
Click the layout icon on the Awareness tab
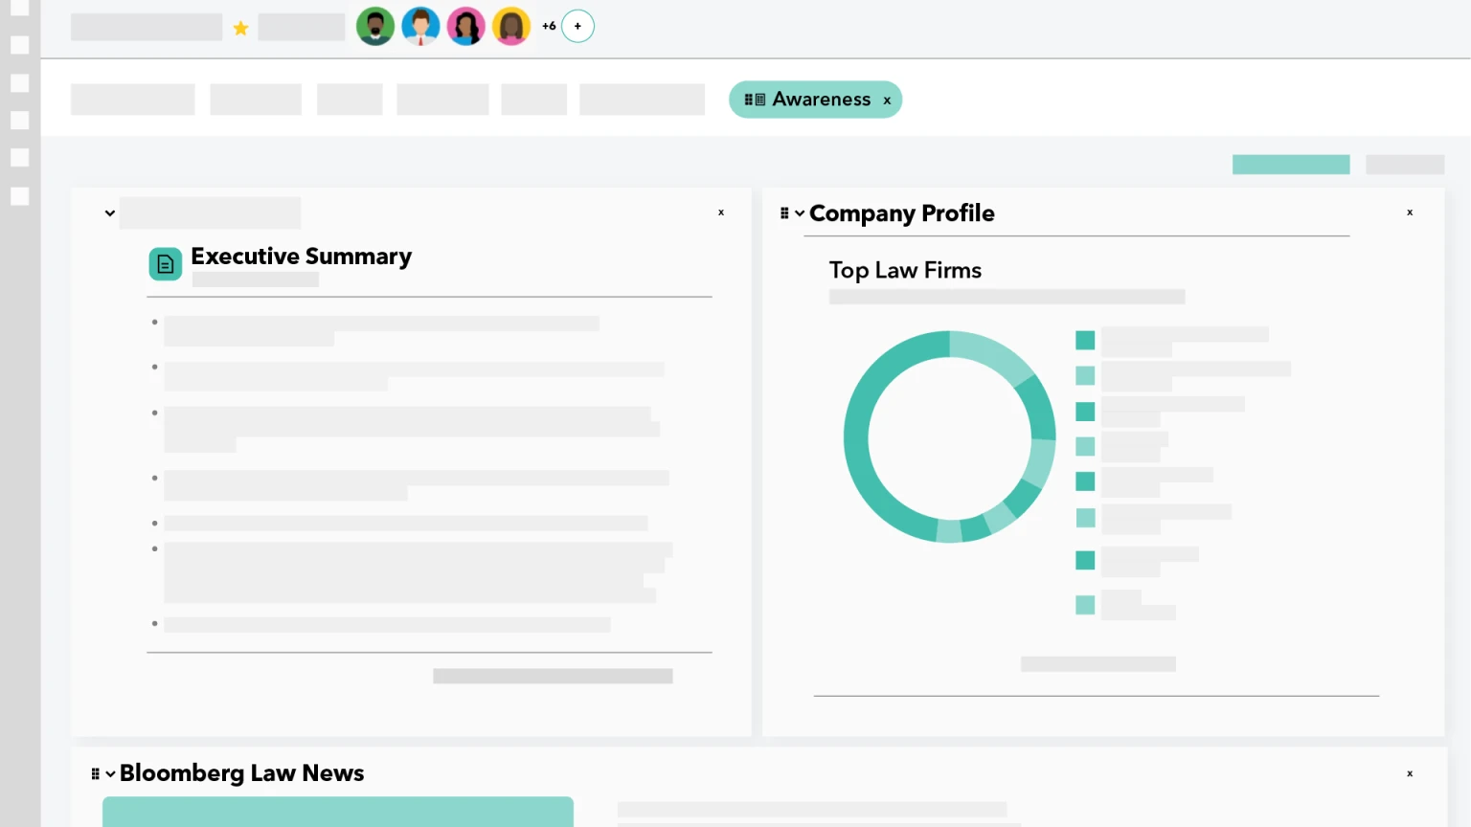click(755, 100)
